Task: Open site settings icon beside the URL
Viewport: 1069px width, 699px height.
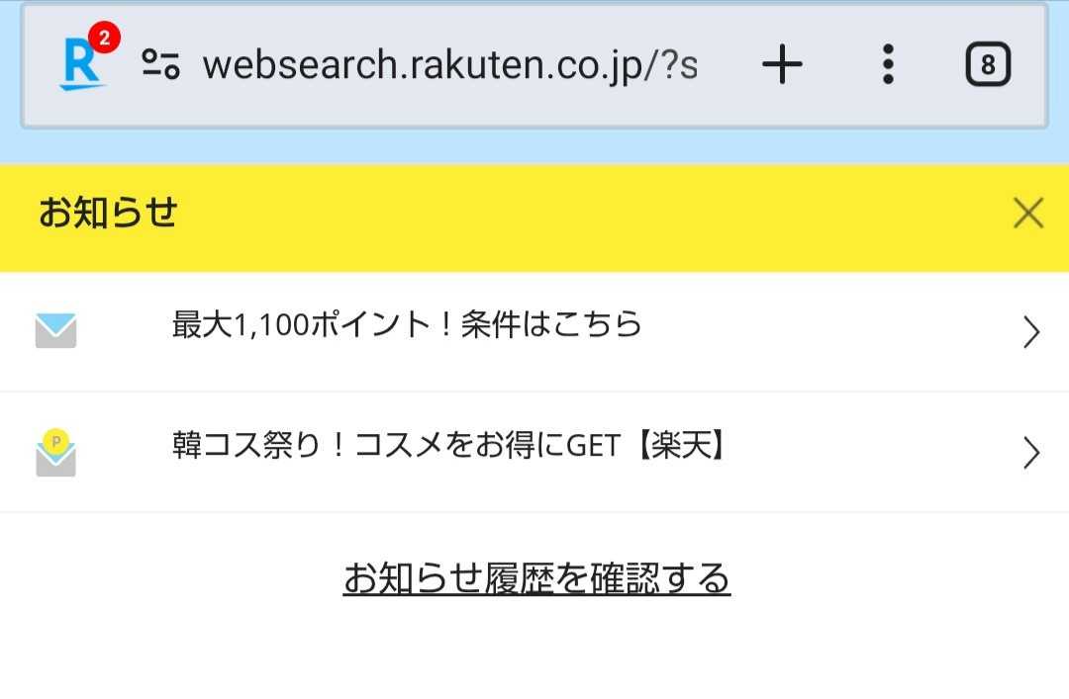Action: (160, 65)
